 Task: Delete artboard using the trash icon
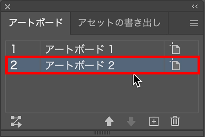point(175,121)
